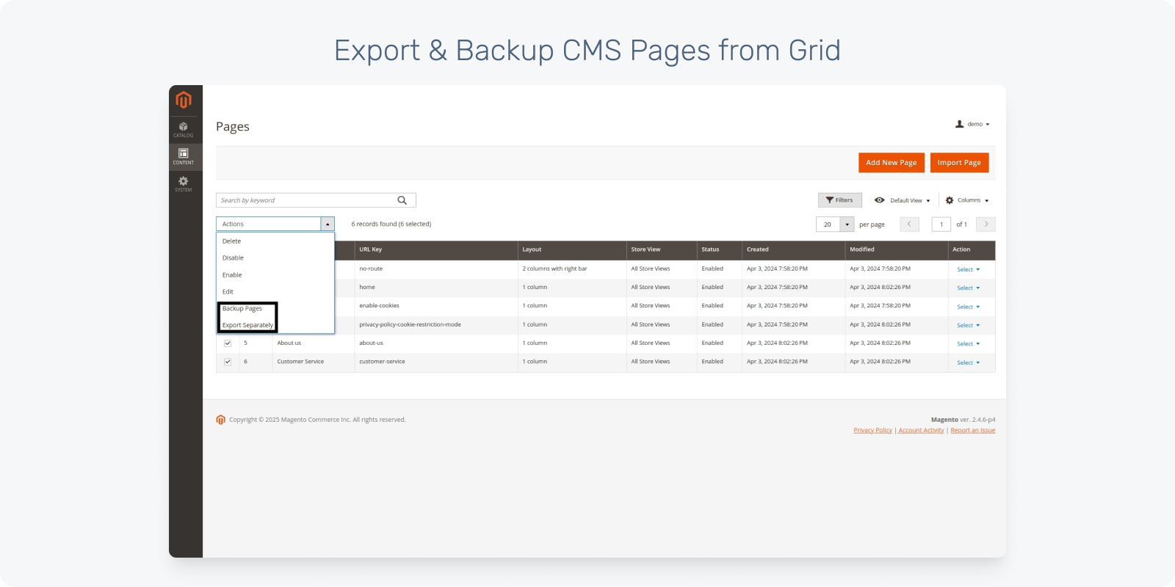This screenshot has width=1175, height=587.
Task: Toggle the Default View eye selector
Action: (902, 200)
